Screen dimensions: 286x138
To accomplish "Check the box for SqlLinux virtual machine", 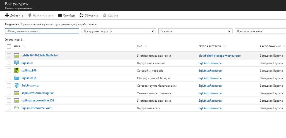I will click(9, 63).
